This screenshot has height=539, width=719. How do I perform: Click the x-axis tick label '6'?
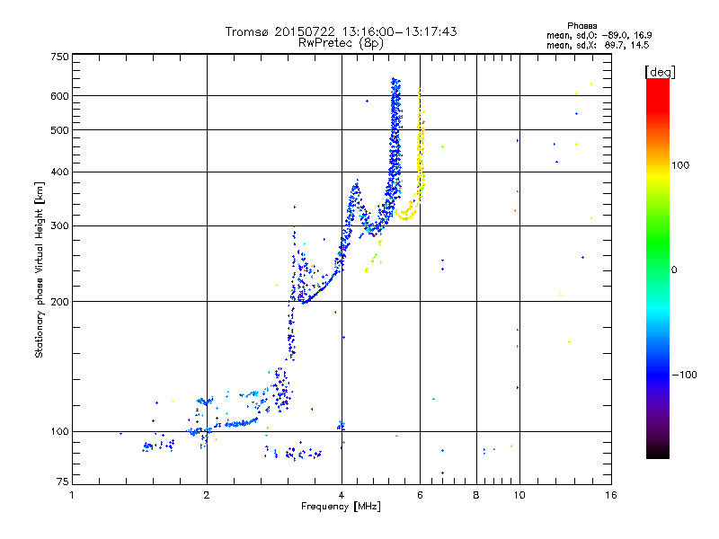click(x=420, y=495)
